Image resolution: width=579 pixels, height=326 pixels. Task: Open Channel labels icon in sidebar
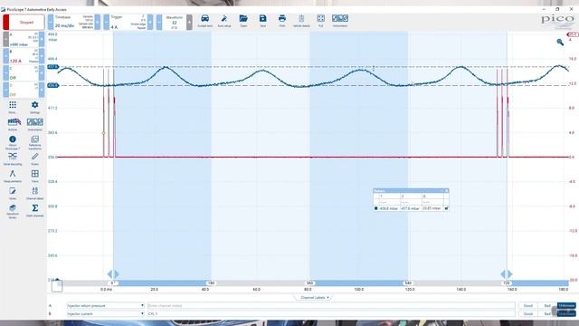34,193
